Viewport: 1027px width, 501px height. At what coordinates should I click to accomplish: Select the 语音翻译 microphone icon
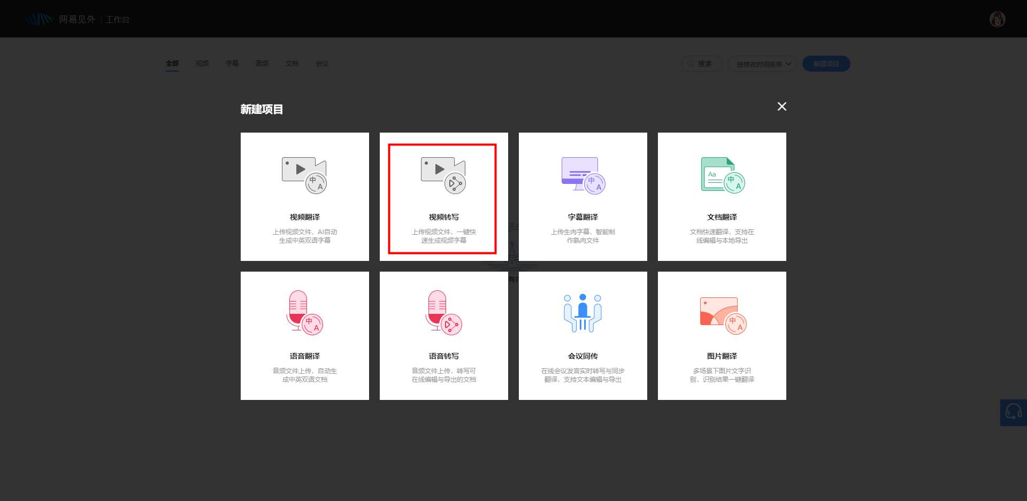(304, 313)
